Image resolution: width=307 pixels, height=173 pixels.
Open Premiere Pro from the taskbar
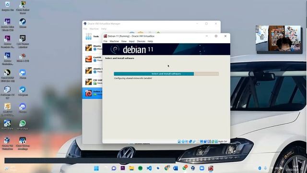tap(123, 168)
